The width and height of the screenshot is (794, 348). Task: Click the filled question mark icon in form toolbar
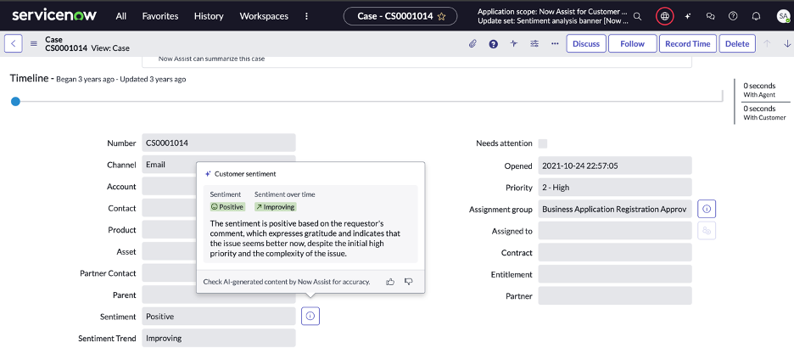tap(493, 44)
